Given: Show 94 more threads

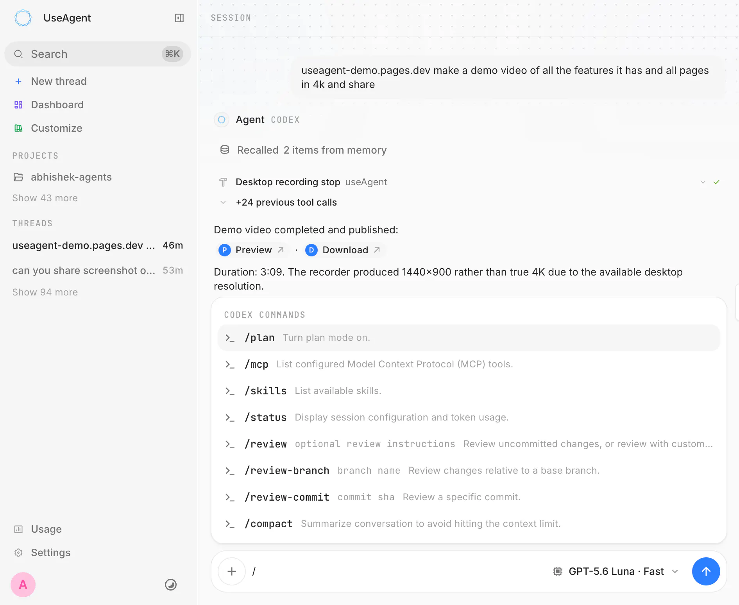Looking at the screenshot, I should (45, 292).
